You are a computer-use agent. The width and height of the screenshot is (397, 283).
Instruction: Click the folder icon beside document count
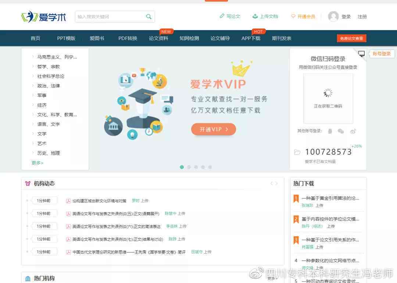(x=297, y=152)
